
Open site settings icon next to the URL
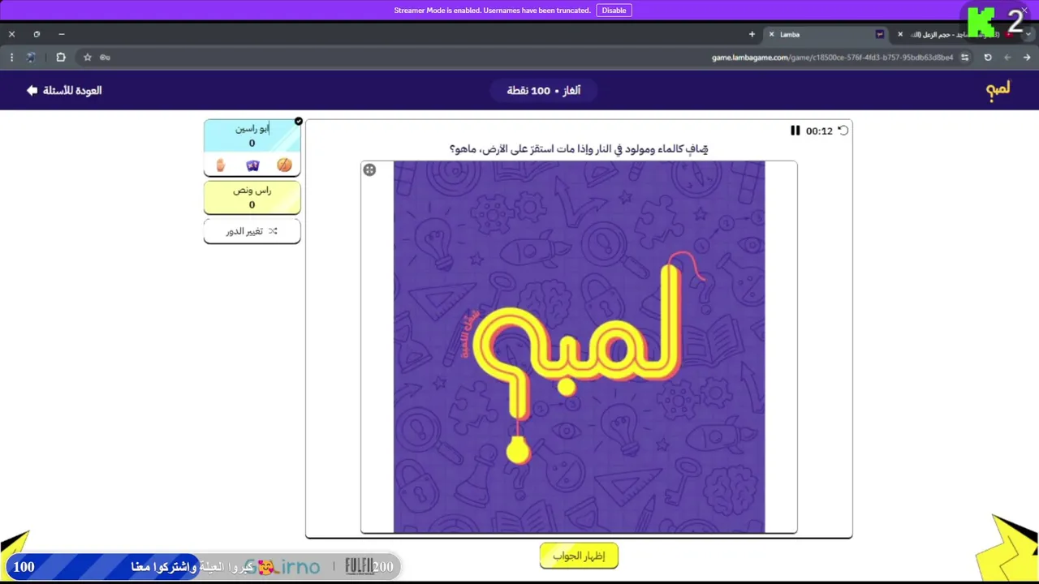(x=964, y=58)
